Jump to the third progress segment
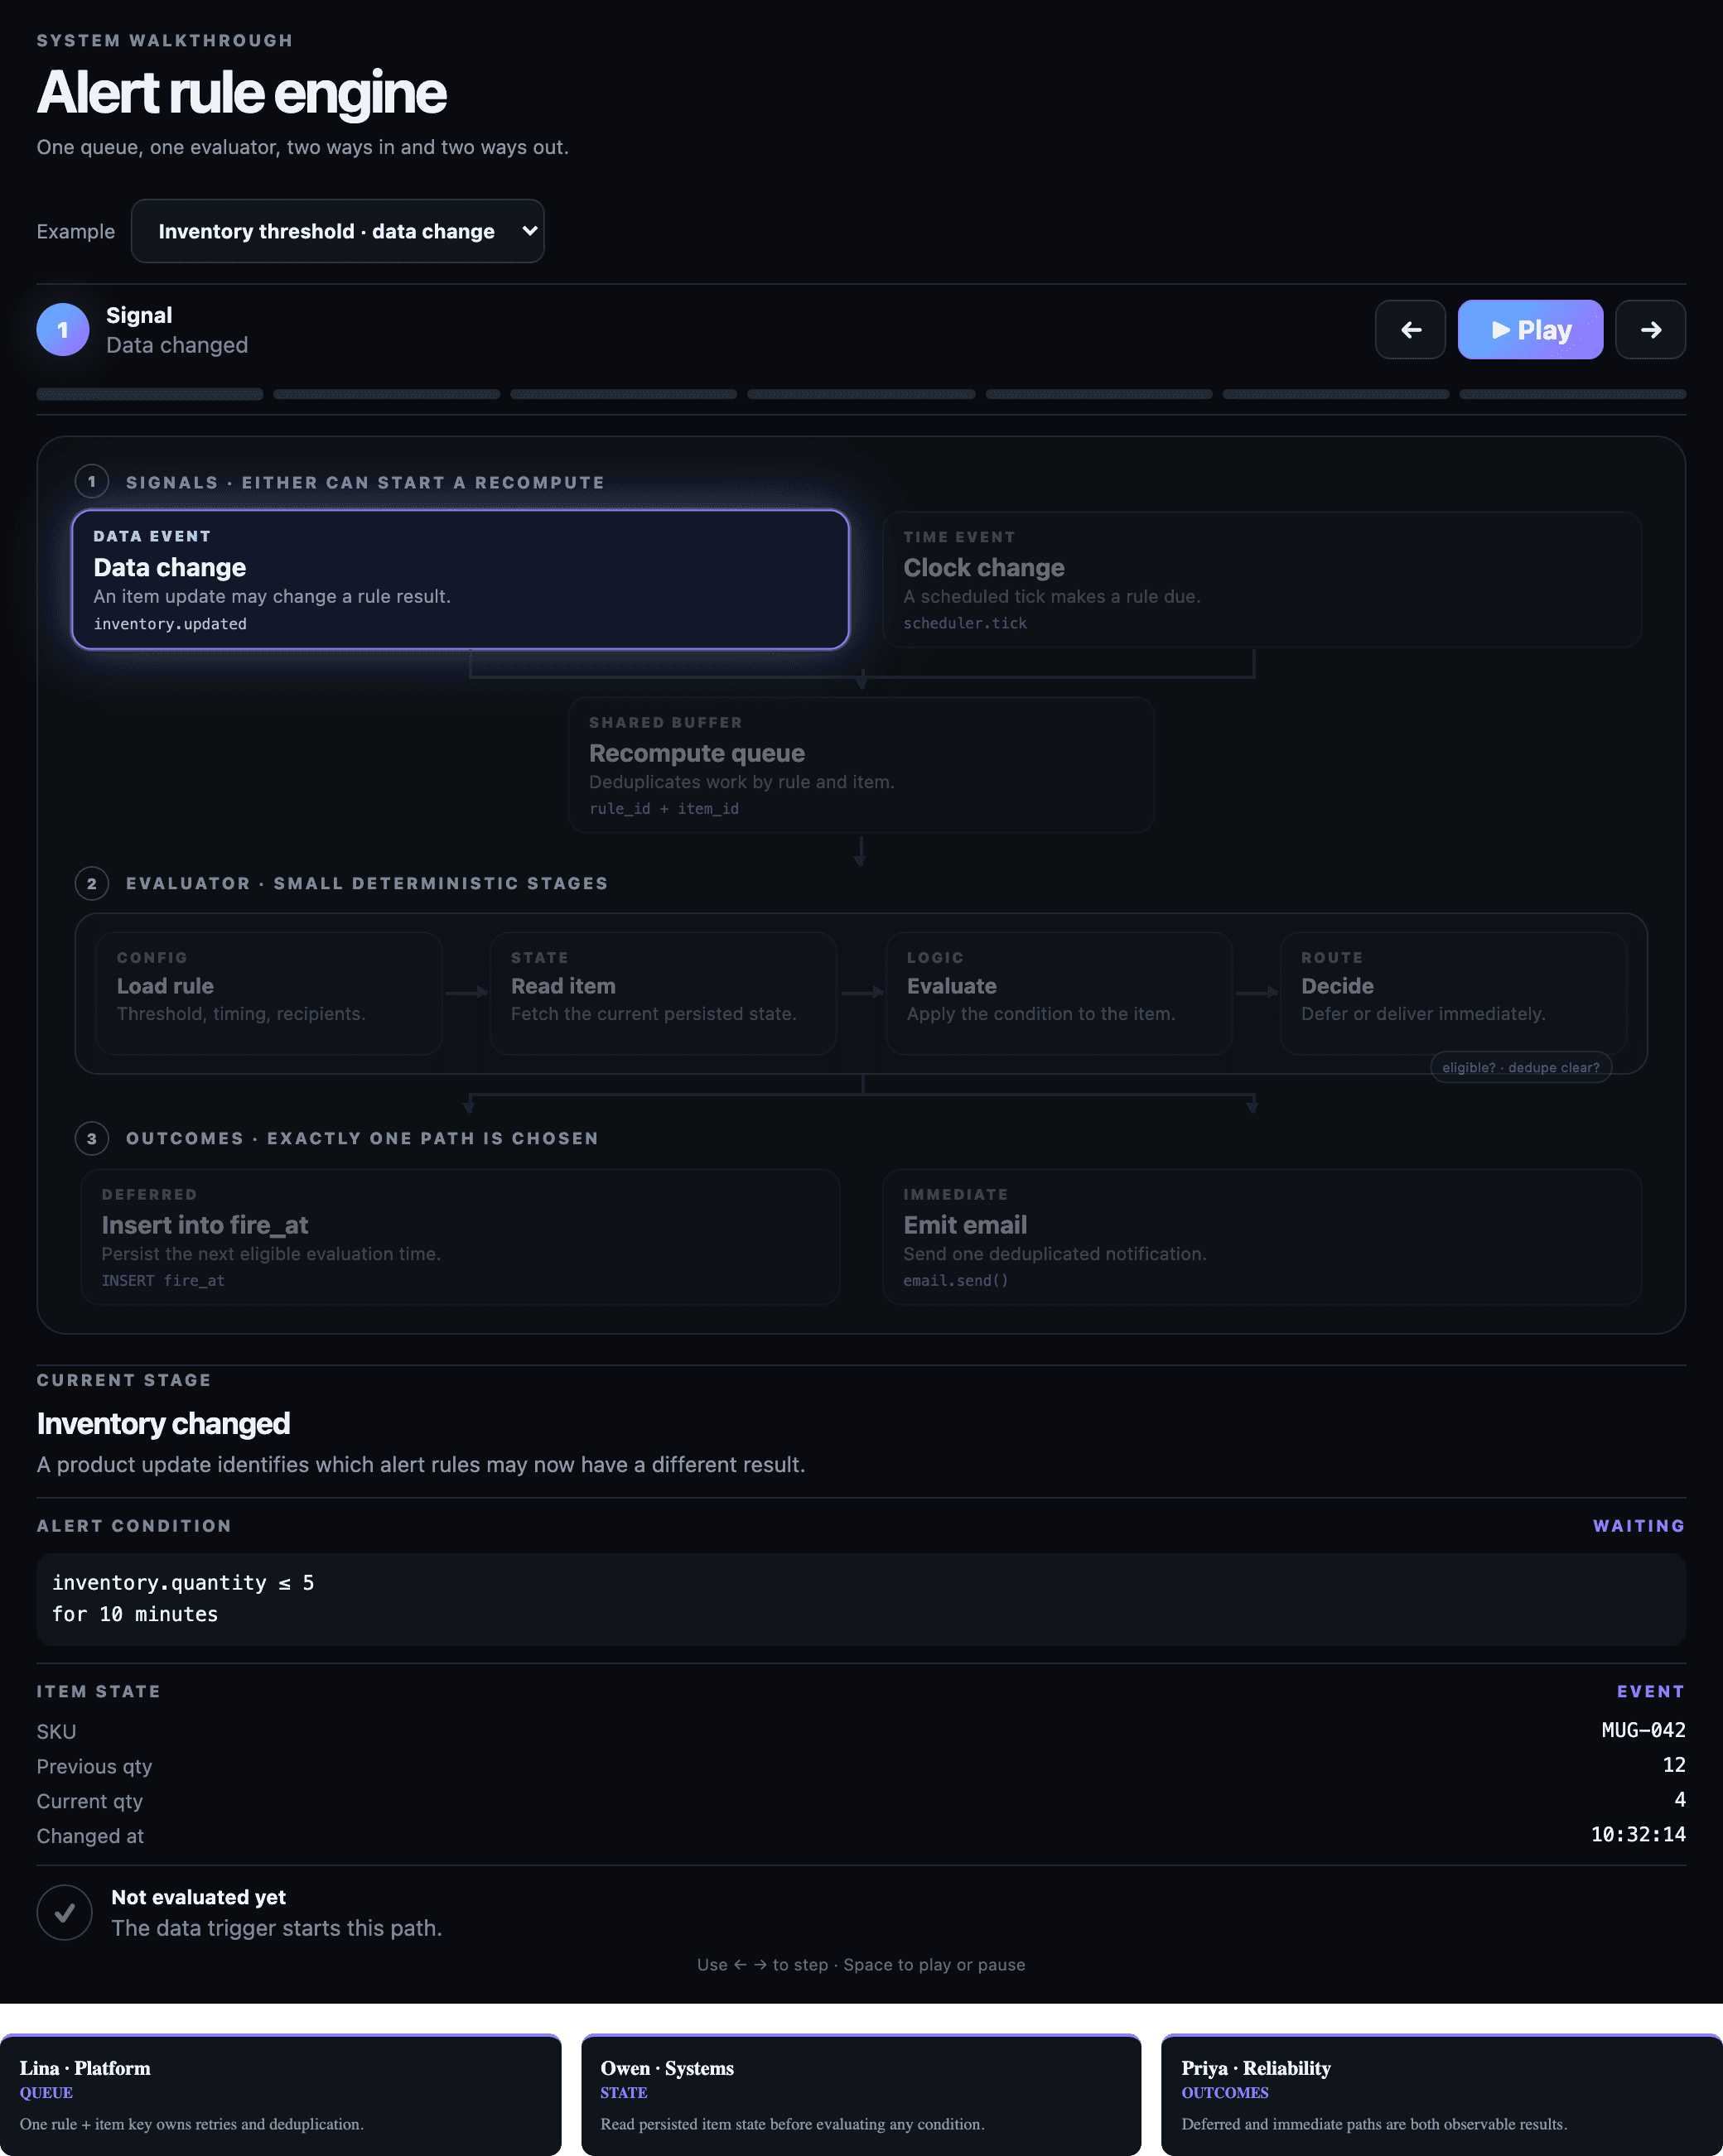 pyautogui.click(x=624, y=394)
